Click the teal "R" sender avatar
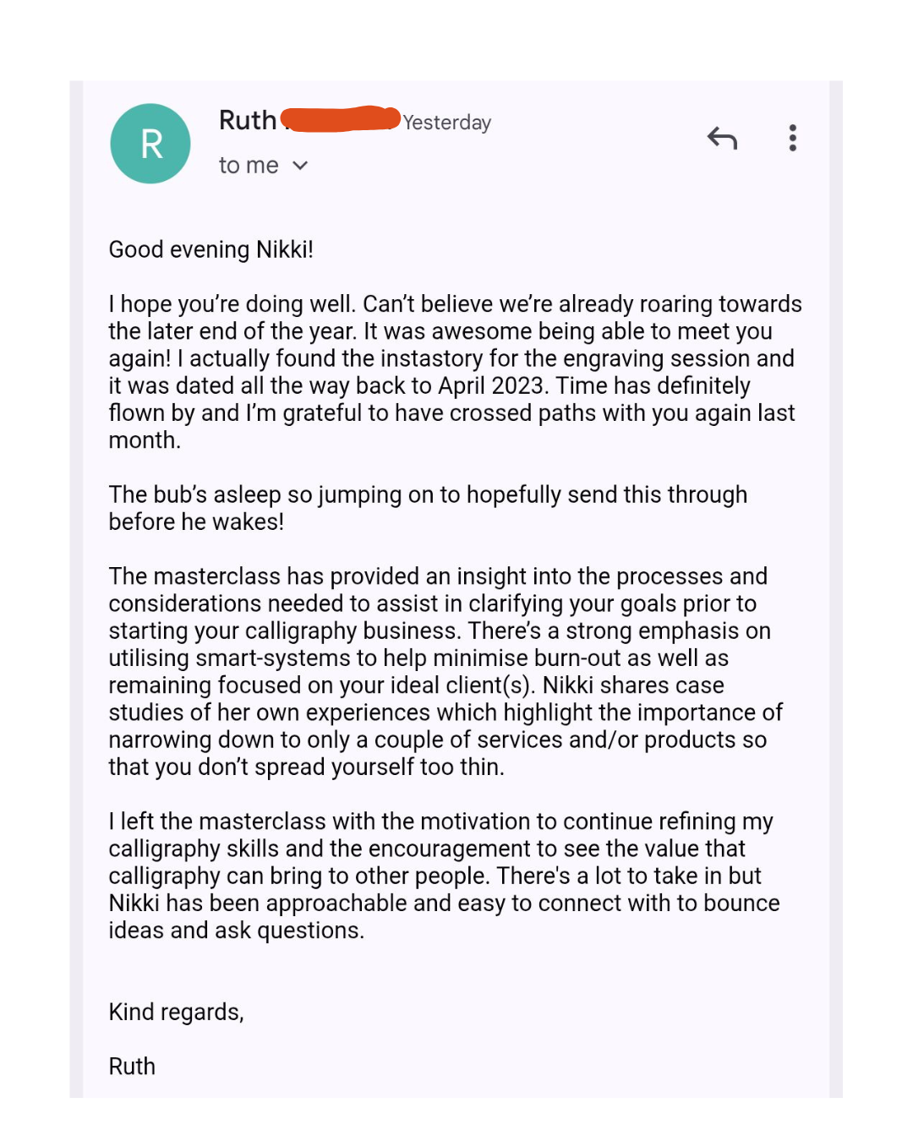Screen dimensions: 913x1141 [150, 144]
